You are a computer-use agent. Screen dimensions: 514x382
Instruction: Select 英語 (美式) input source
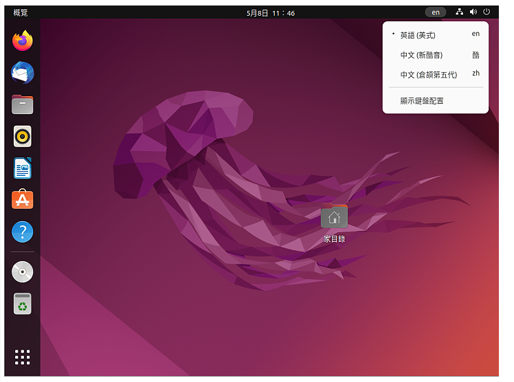(x=436, y=35)
